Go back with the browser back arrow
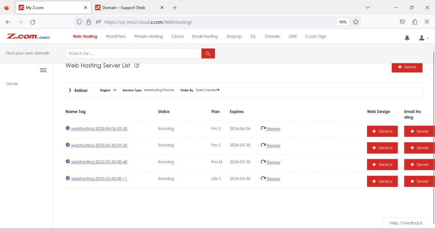Screen dimensions: 435x229 pos(8,22)
